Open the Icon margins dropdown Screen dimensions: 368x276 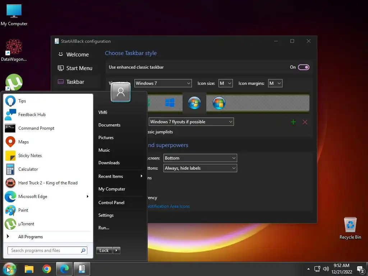(275, 83)
